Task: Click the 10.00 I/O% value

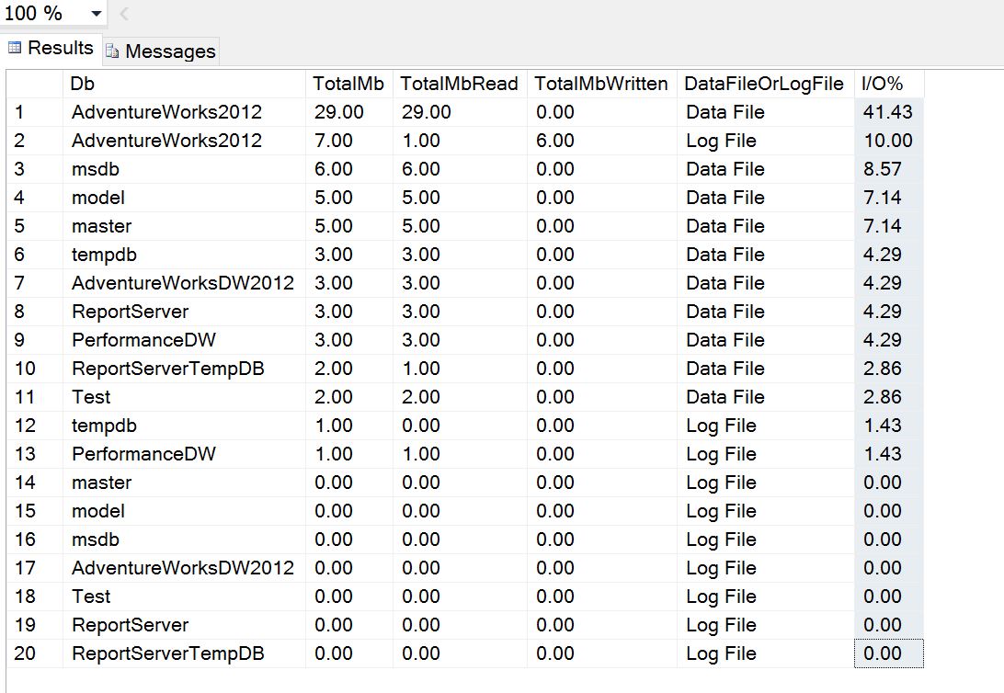Action: tap(889, 141)
